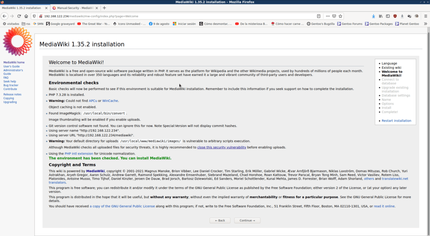Open the Gentoo Packages bookmark

(379, 24)
